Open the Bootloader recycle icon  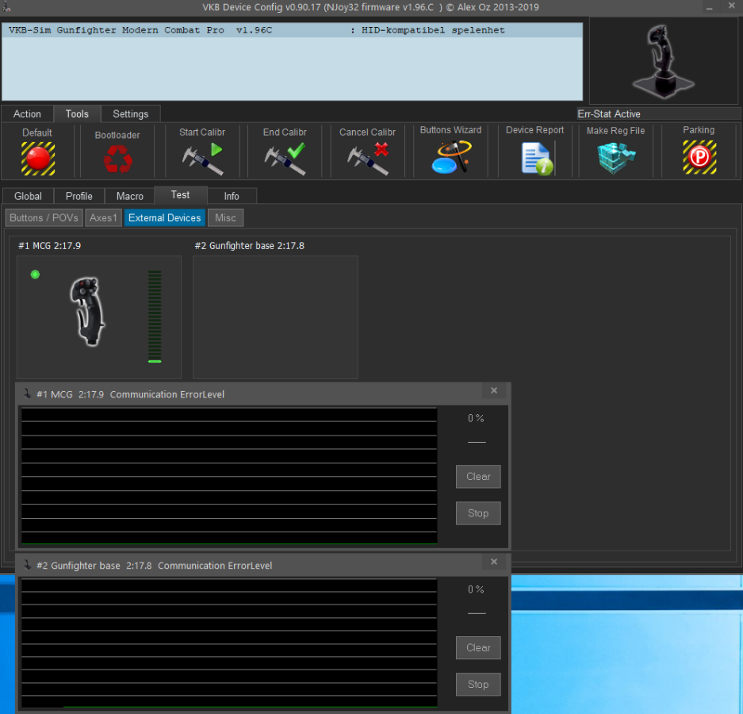[x=117, y=159]
